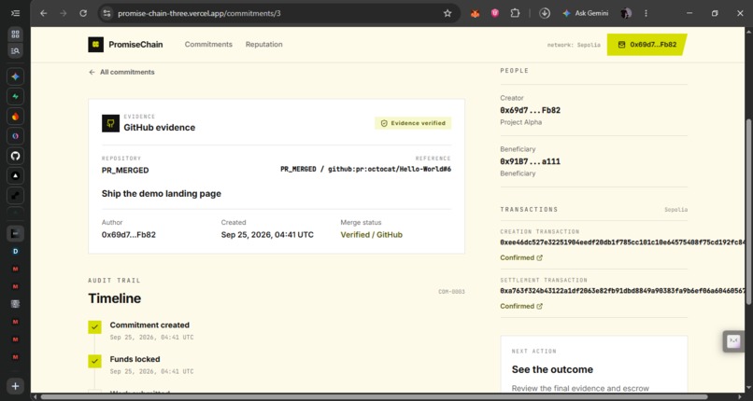The width and height of the screenshot is (753, 401).
Task: Click the author address 0x69d7...Fb82
Action: coord(129,235)
